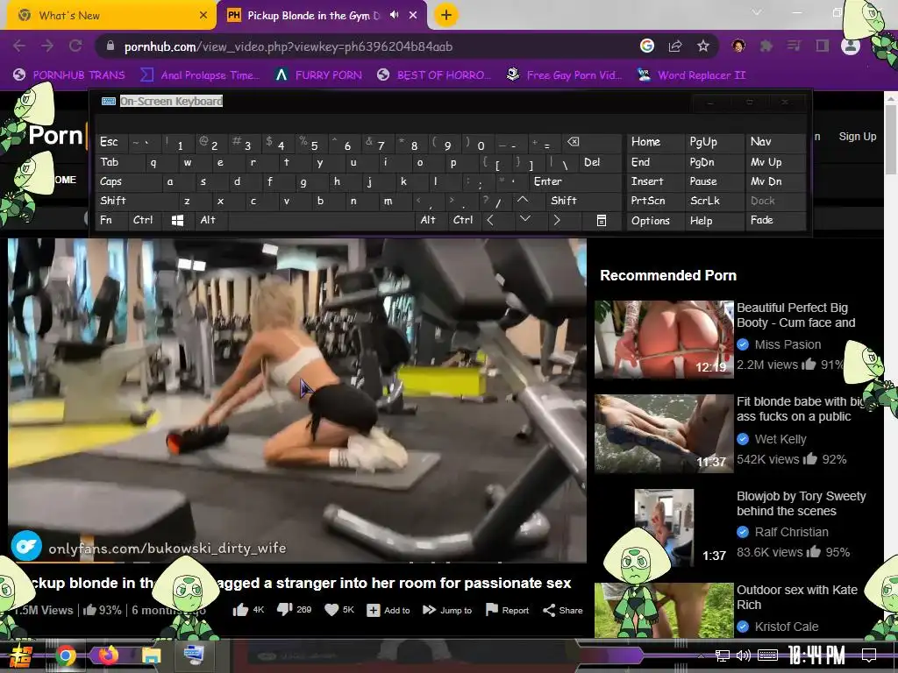Open the media control toolbar icon
898x673 pixels.
pos(794,46)
